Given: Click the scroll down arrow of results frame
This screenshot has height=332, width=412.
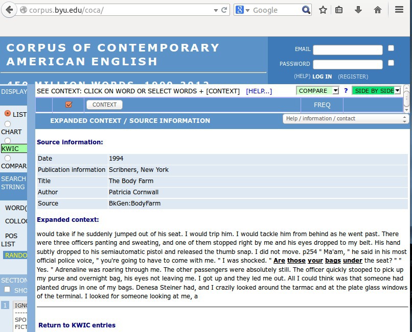Looking at the screenshot, I should pyautogui.click(x=406, y=110).
